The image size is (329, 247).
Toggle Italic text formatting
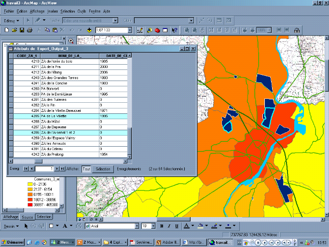(x=169, y=226)
